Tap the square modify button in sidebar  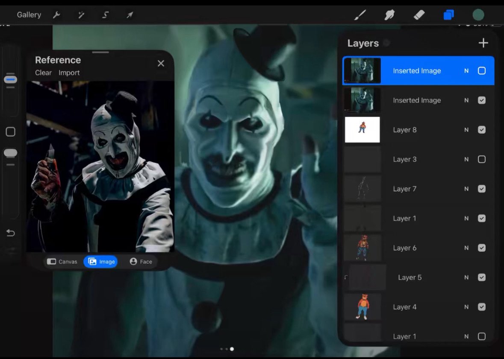tap(11, 131)
